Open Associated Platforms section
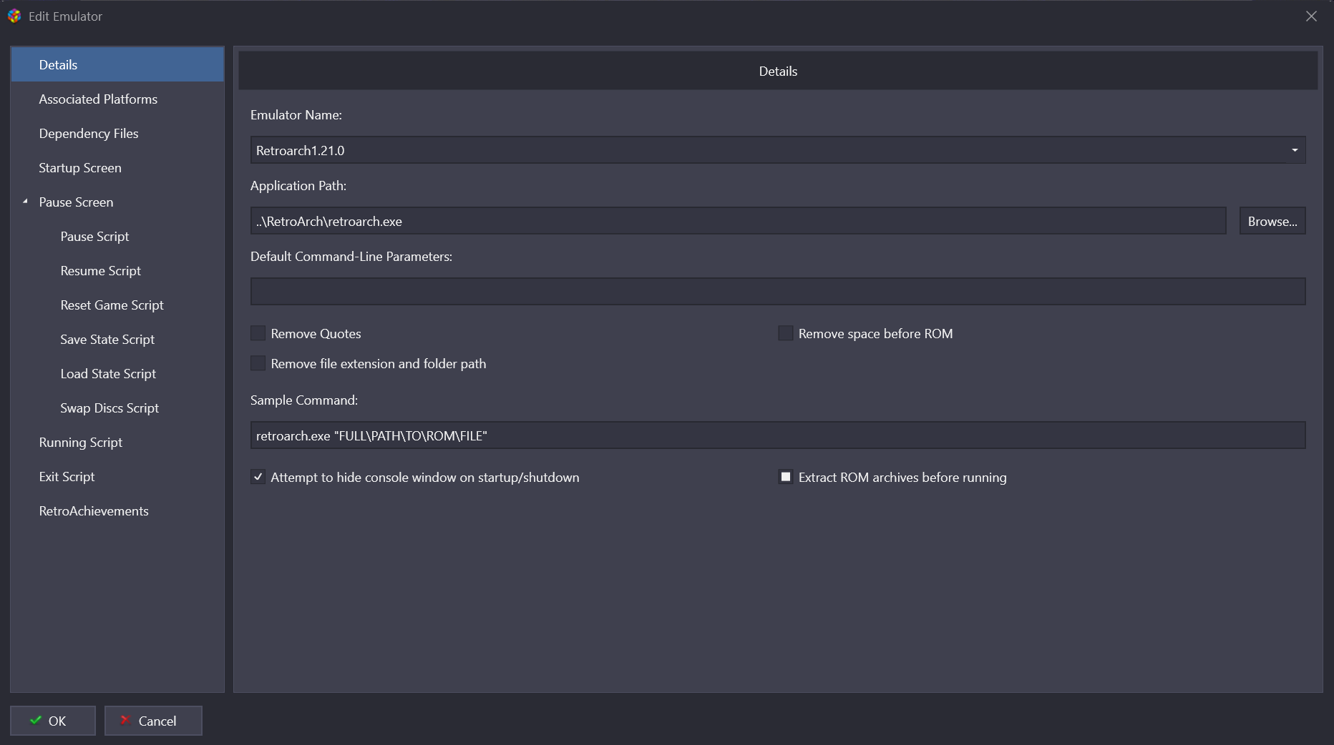The width and height of the screenshot is (1334, 745). pos(98,99)
